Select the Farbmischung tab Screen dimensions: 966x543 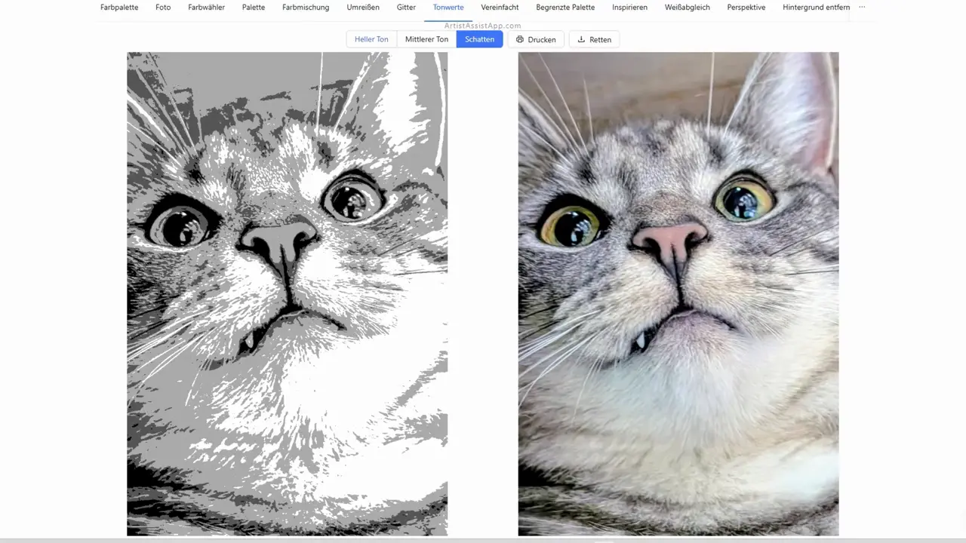[306, 8]
